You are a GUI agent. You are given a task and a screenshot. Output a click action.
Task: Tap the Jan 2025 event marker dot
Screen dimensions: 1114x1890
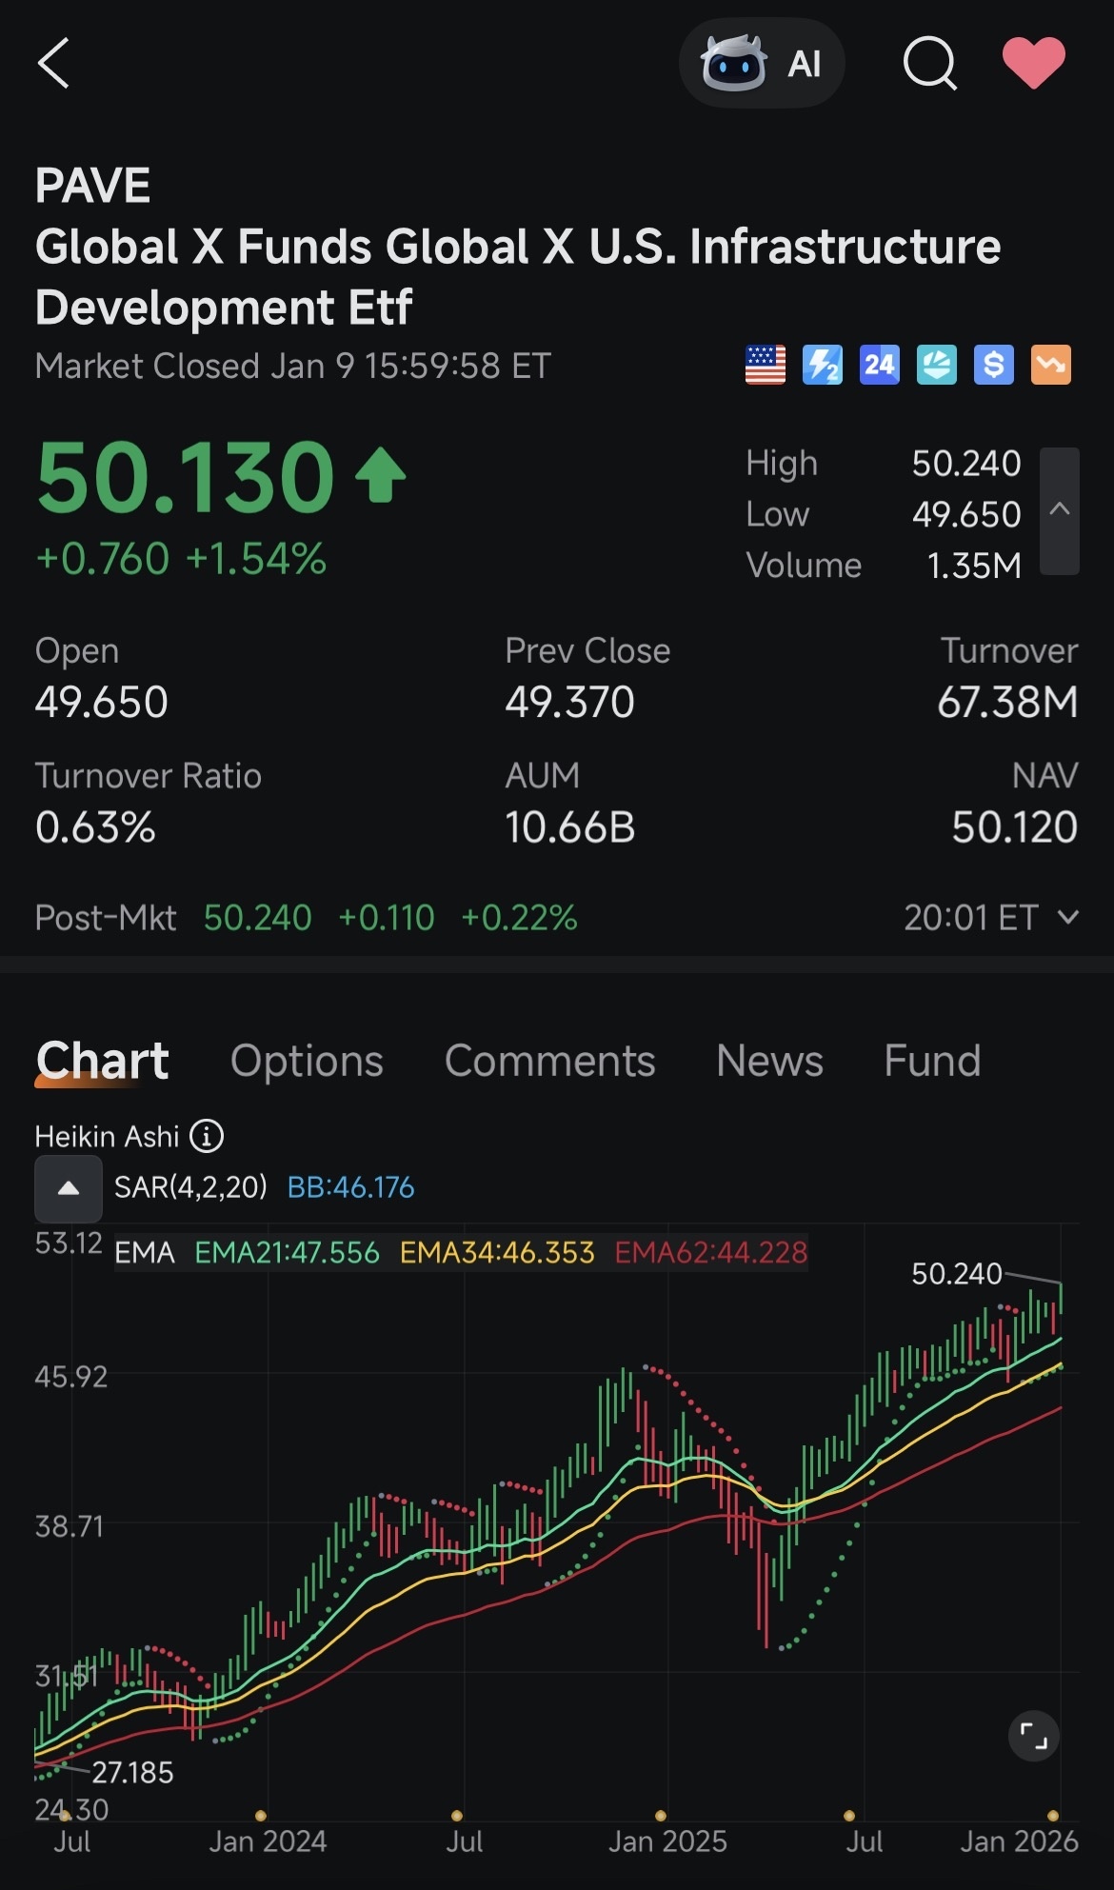point(661,1816)
